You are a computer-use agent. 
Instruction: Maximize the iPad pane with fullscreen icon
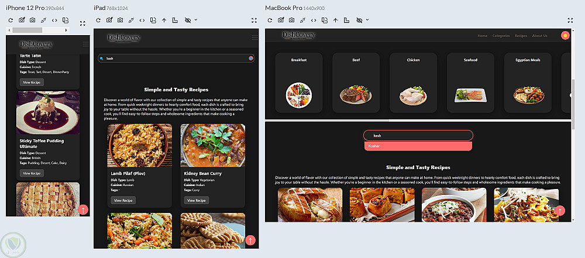coord(254,20)
